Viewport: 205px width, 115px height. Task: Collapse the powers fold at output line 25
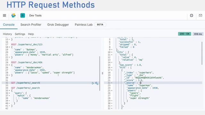(112, 90)
